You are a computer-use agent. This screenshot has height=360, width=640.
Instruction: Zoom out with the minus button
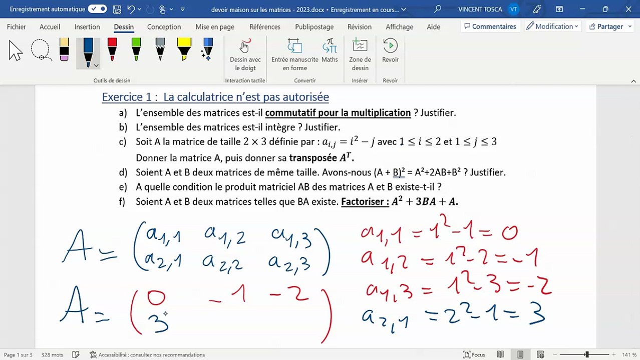556,354
